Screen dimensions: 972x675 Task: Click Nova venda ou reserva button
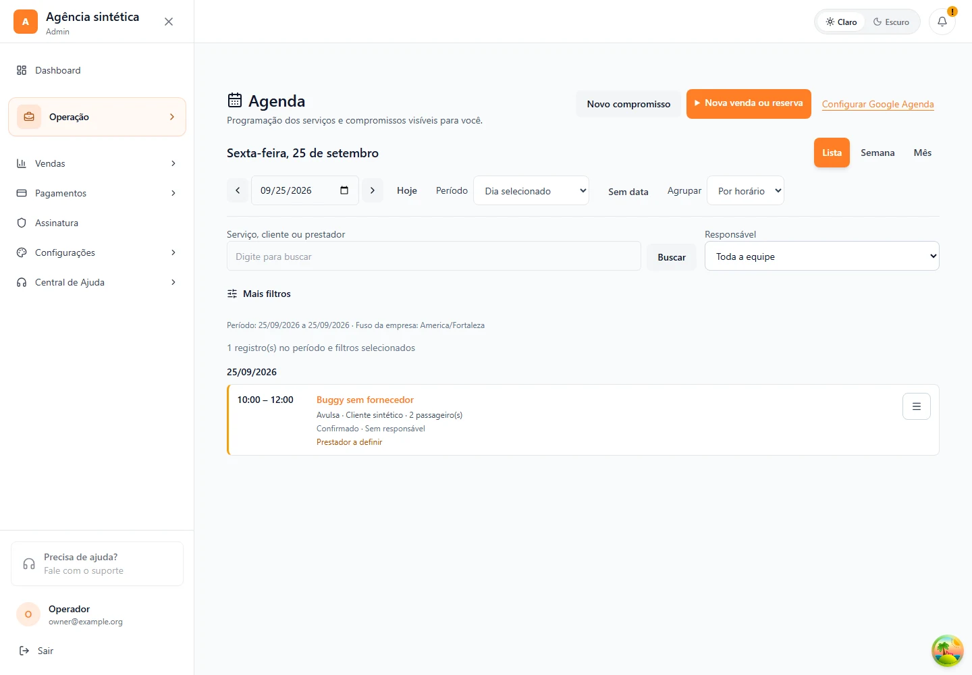pos(749,103)
